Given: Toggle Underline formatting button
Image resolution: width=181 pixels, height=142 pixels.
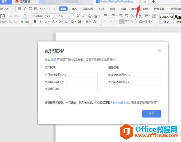Looking at the screenshot, I should 46,22.
